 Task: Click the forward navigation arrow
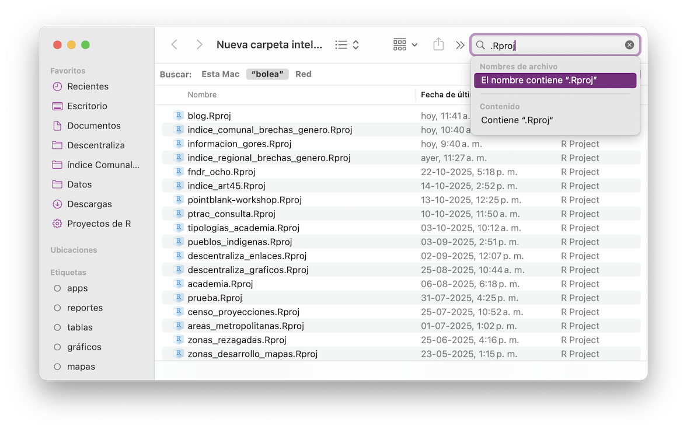200,45
